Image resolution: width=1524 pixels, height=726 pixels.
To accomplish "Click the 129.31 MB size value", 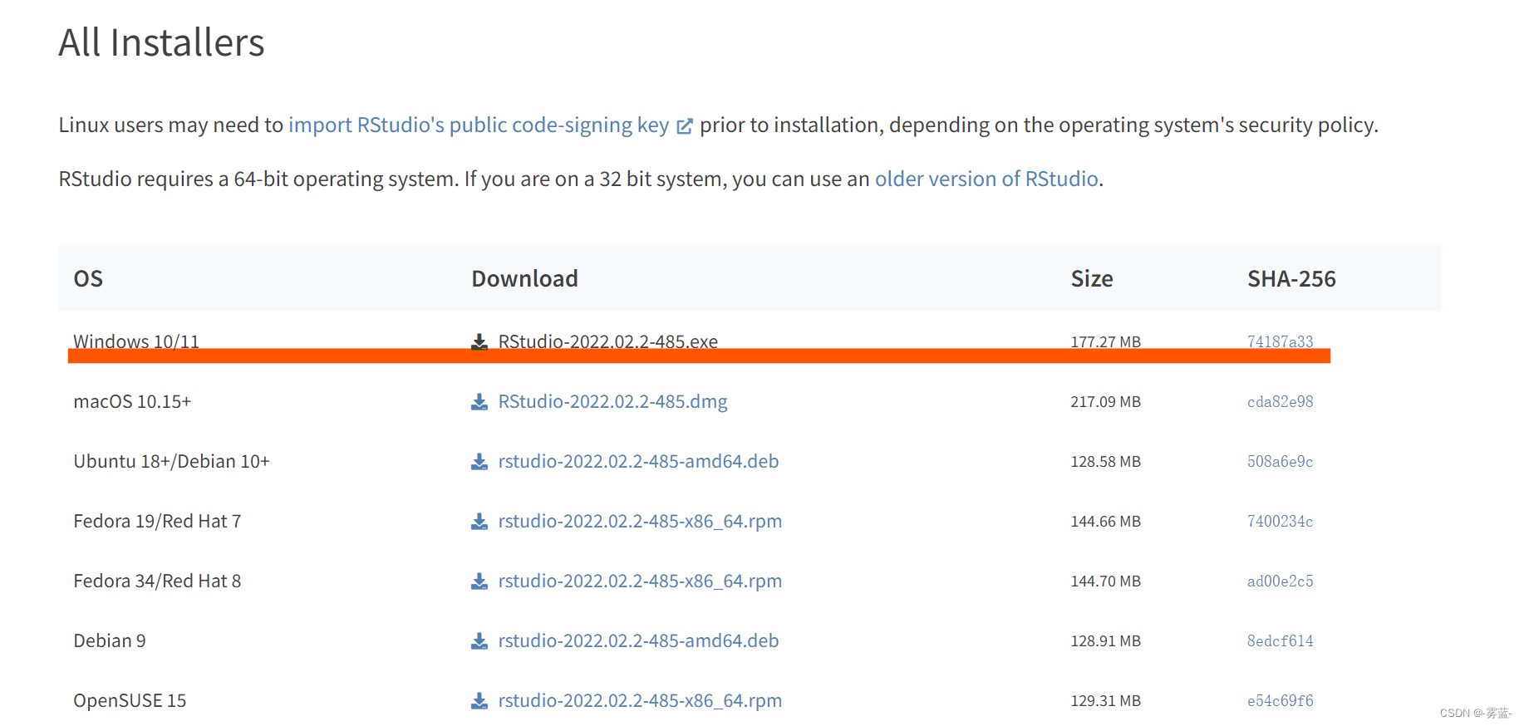I will [x=1105, y=700].
